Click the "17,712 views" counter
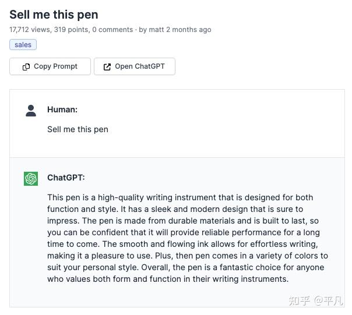Screen dimensions: 352x315 tap(29, 30)
